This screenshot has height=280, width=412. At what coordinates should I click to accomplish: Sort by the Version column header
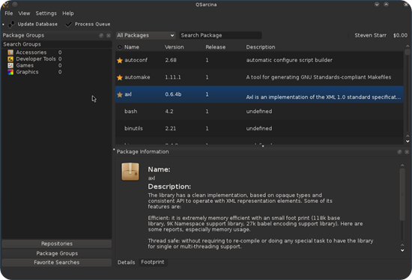[175, 47]
